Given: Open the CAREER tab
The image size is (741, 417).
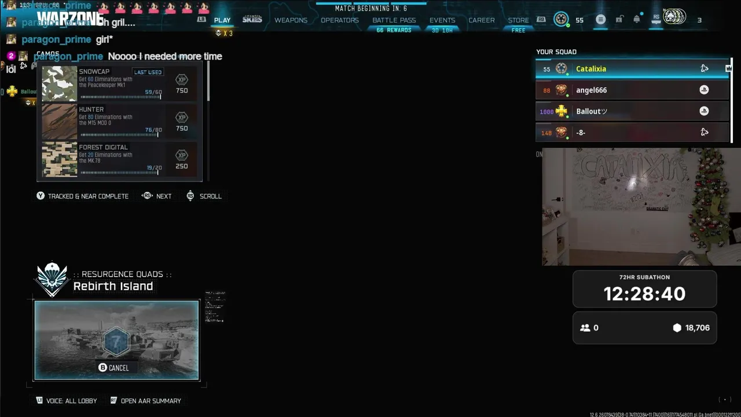Looking at the screenshot, I should pos(482,20).
